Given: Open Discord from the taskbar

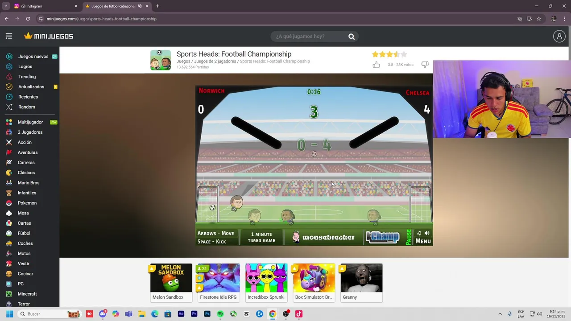Looking at the screenshot, I should tap(103, 314).
